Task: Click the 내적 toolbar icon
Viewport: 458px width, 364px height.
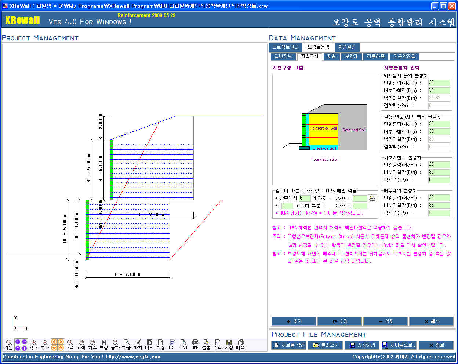Action: pos(70,345)
